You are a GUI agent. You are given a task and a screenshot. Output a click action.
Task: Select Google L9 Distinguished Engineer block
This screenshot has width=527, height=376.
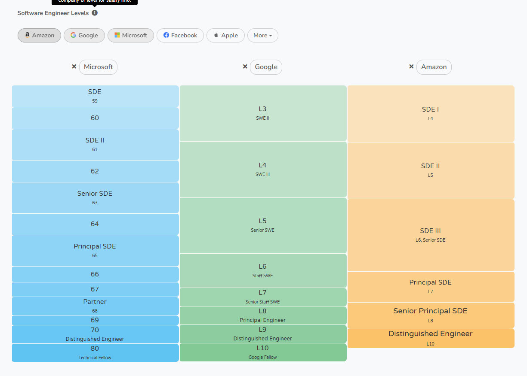point(263,334)
